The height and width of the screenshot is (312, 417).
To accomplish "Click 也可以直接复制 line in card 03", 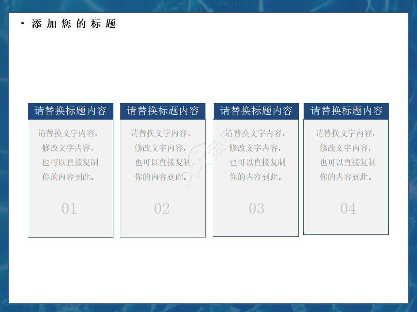I will [257, 162].
